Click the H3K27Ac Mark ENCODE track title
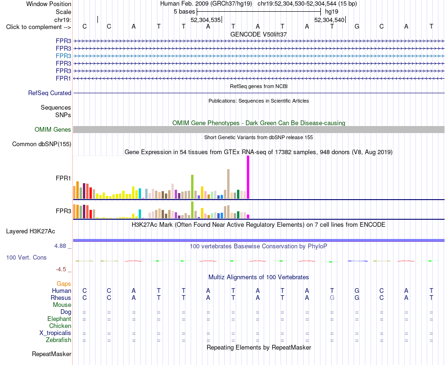The height and width of the screenshot is (365, 445). click(259, 225)
